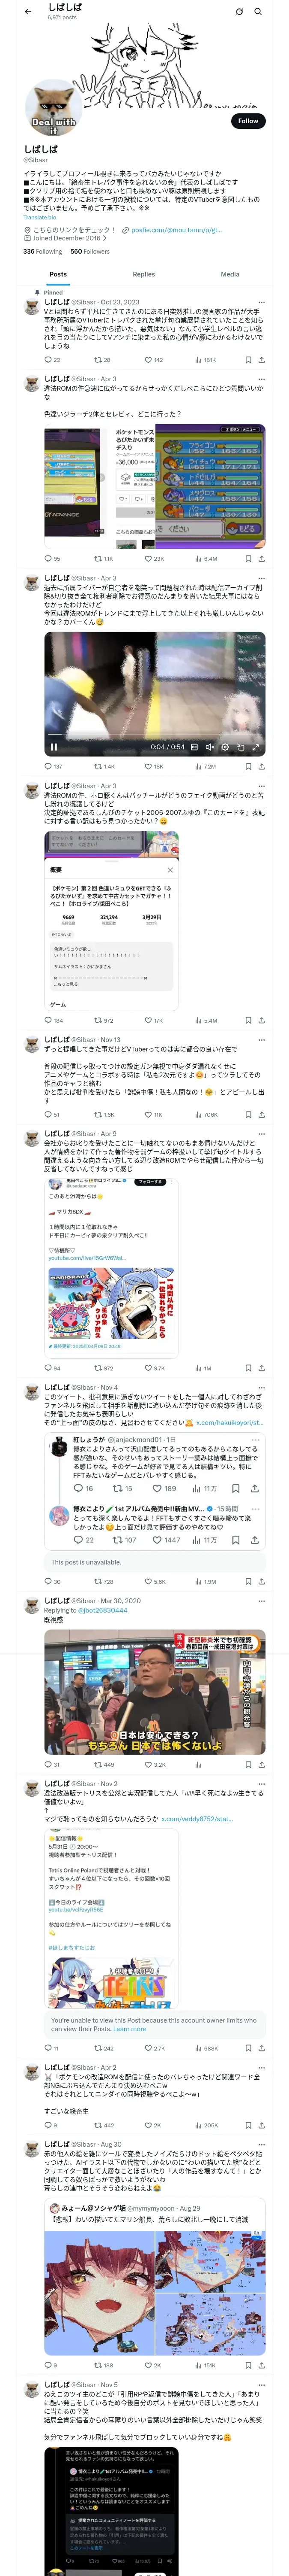Pause the playing video
The width and height of the screenshot is (289, 2576).
coord(54,746)
